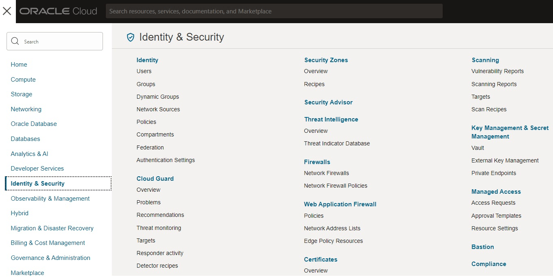
Task: Open Threat Indicator Database
Action: (x=337, y=143)
